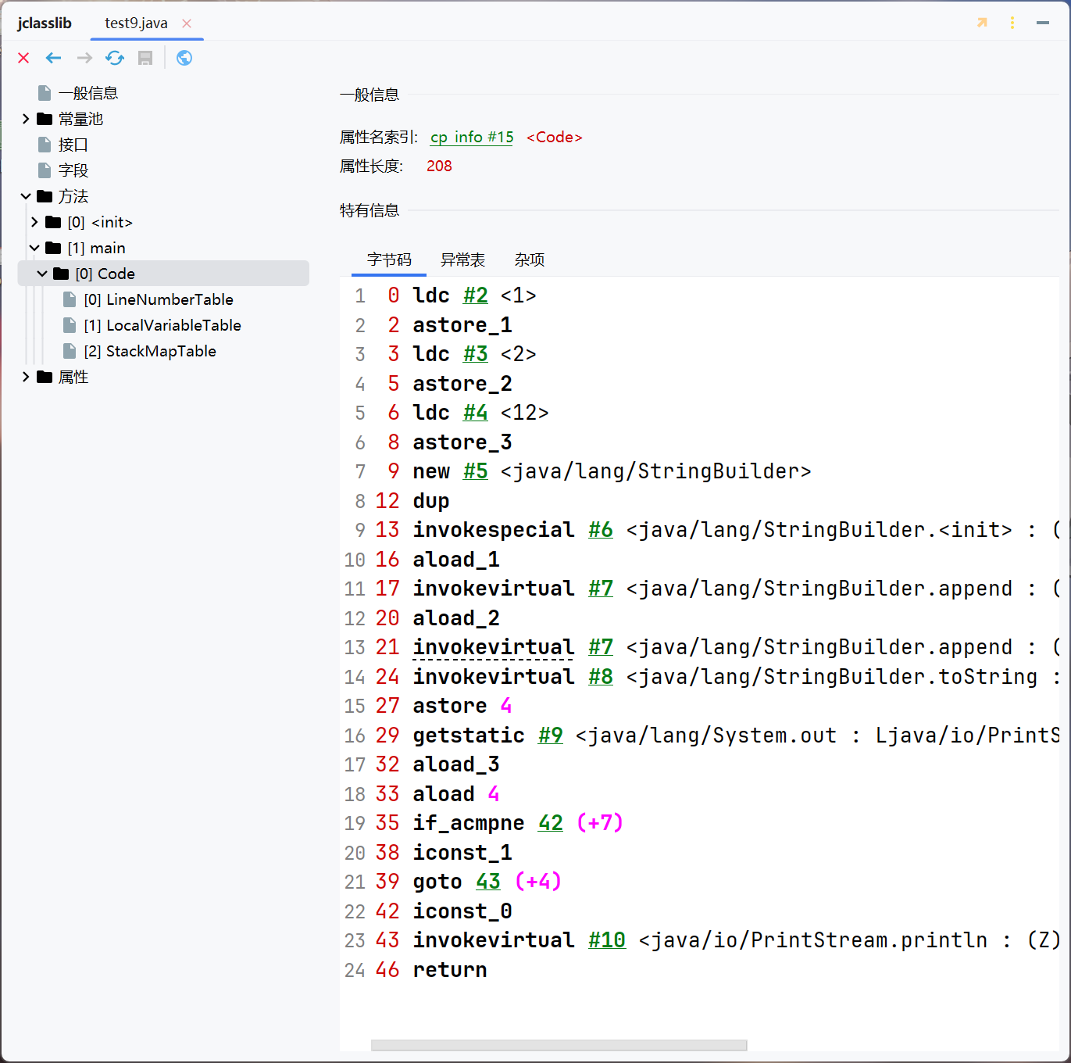Open constant pool entry #5 StringBuilder link
This screenshot has width=1071, height=1063.
click(476, 471)
